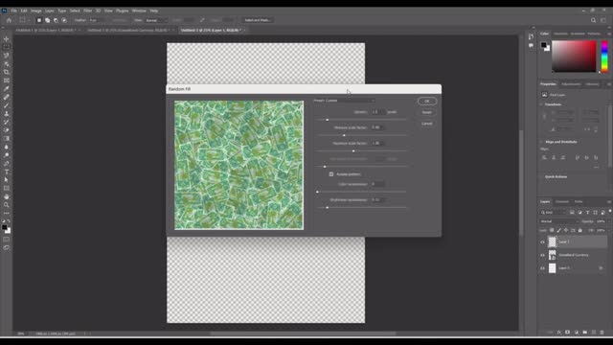This screenshot has width=613, height=345.
Task: Click the Home icon in options bar
Action: pyautogui.click(x=9, y=20)
